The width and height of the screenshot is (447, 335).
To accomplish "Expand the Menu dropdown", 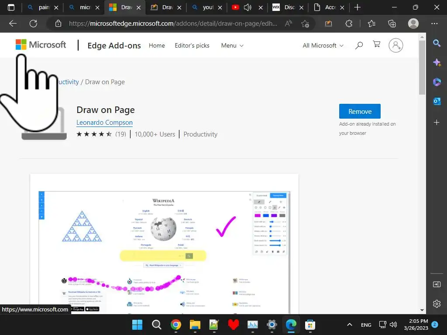I will tap(232, 45).
